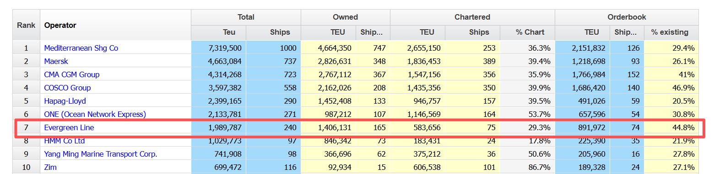Sort by the Rank column header
Image resolution: width=714 pixels, height=174 pixels.
[x=26, y=25]
